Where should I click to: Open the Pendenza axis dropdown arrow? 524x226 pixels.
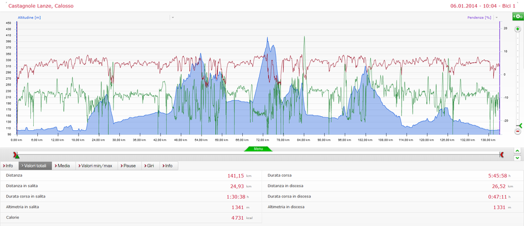pyautogui.click(x=497, y=17)
